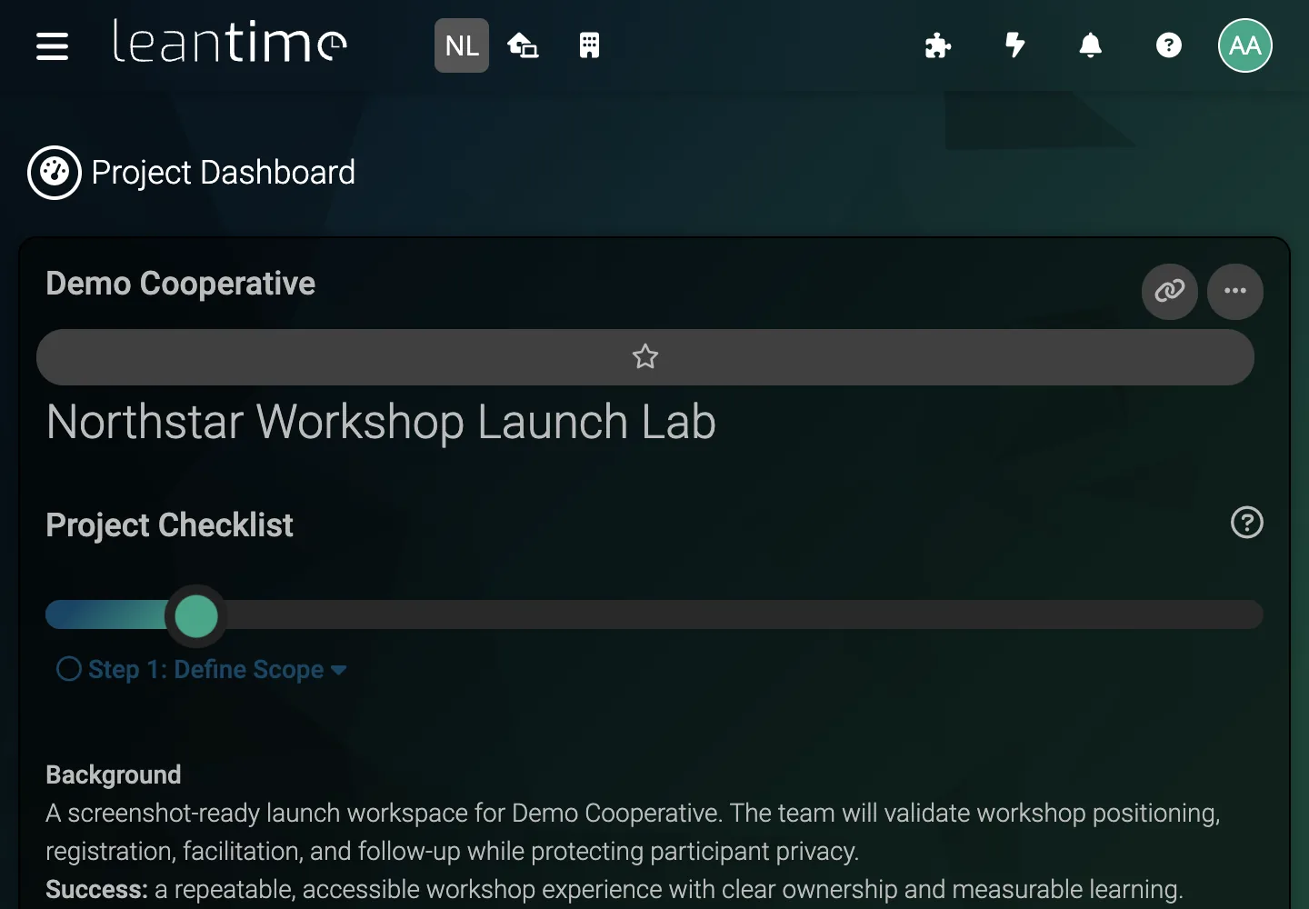Viewport: 1309px width, 909px height.
Task: Open the notifications bell
Action: [1091, 45]
